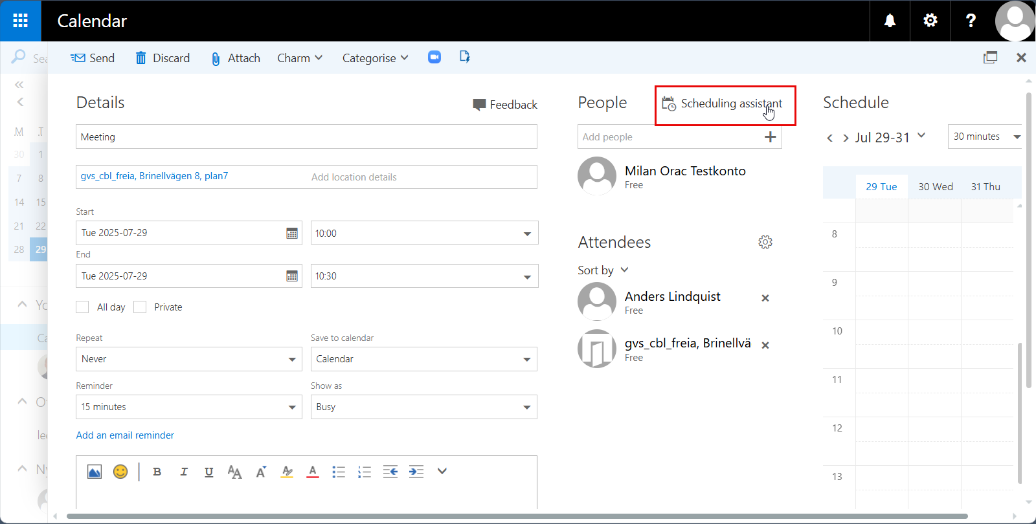Pick the font colour

313,472
